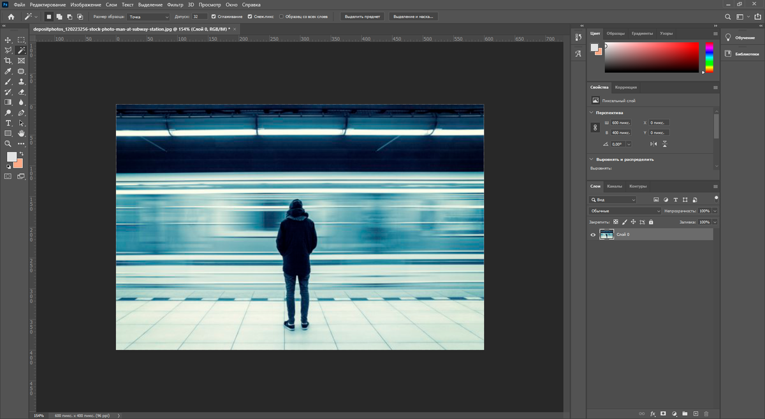Select the Clone Stamp tool

(x=21, y=82)
